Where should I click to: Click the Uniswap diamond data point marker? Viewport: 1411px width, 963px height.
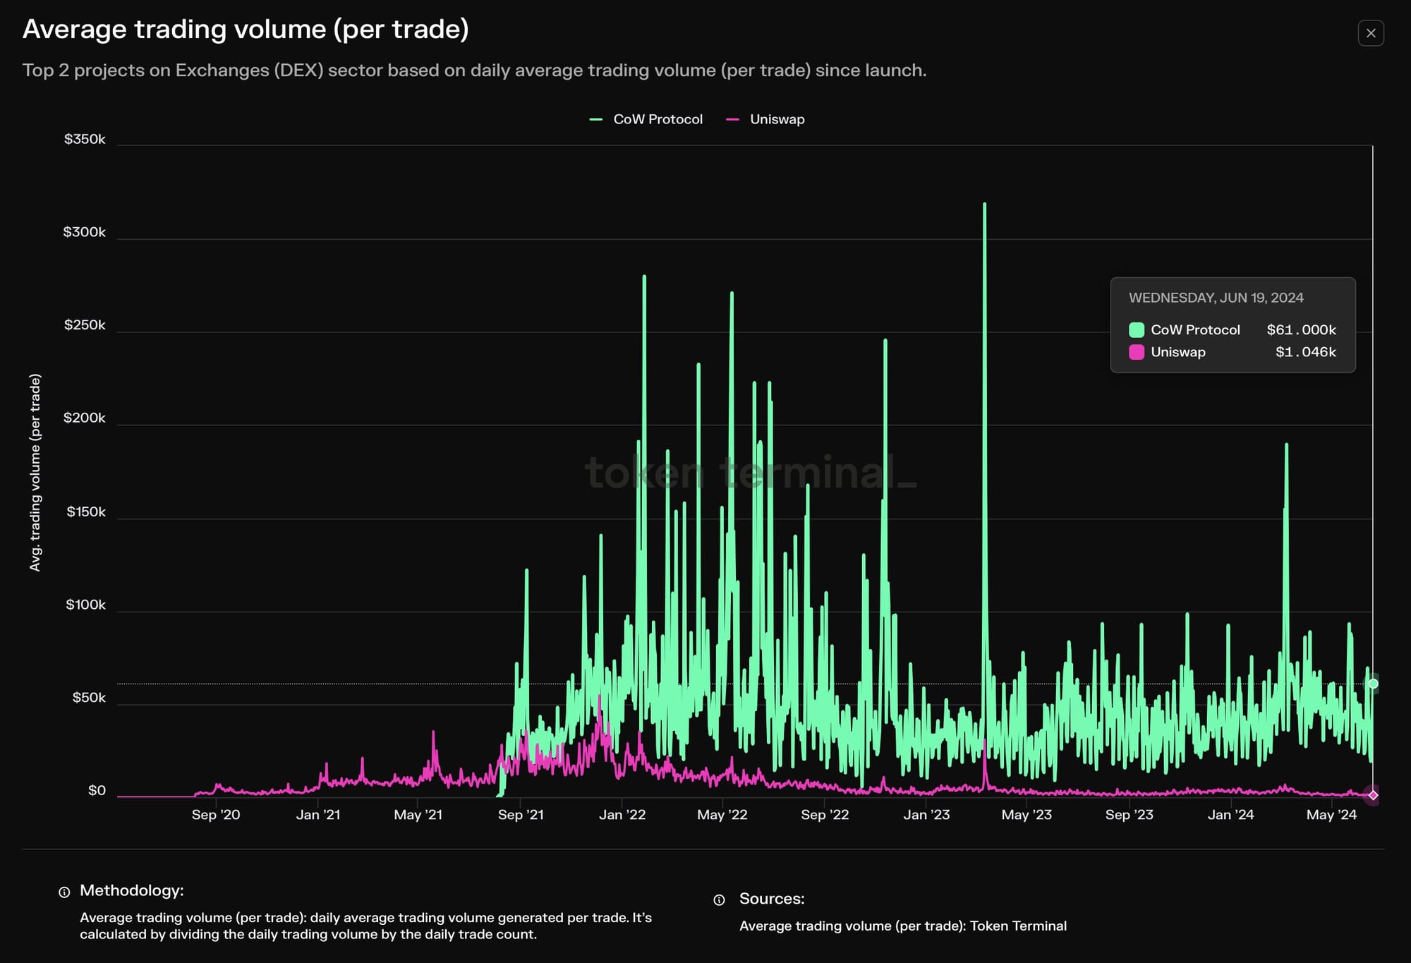tap(1373, 795)
